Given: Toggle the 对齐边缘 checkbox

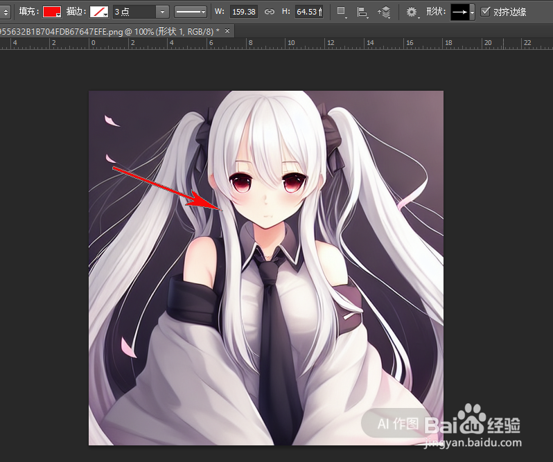Looking at the screenshot, I should pos(486,12).
